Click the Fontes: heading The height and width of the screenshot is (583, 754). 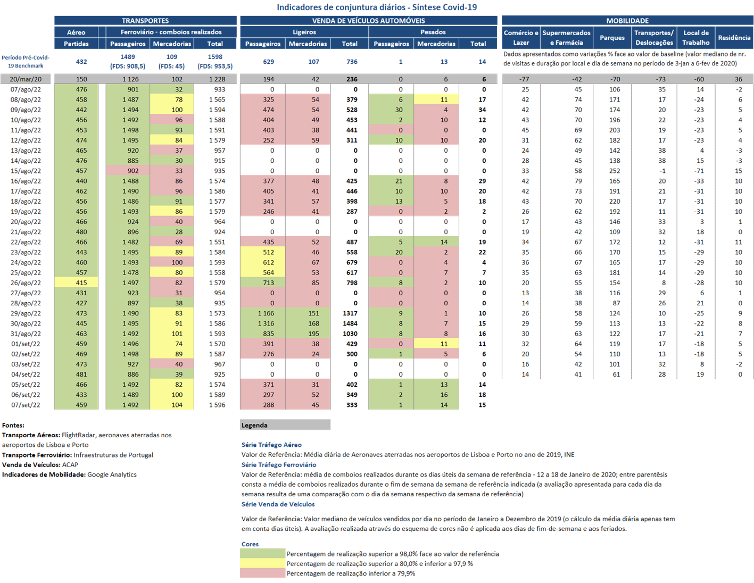pos(13,425)
